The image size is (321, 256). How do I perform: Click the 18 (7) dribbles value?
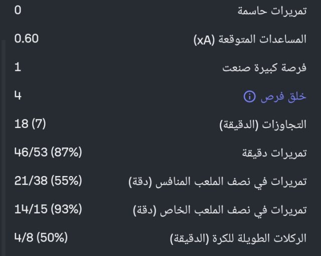click(x=30, y=124)
